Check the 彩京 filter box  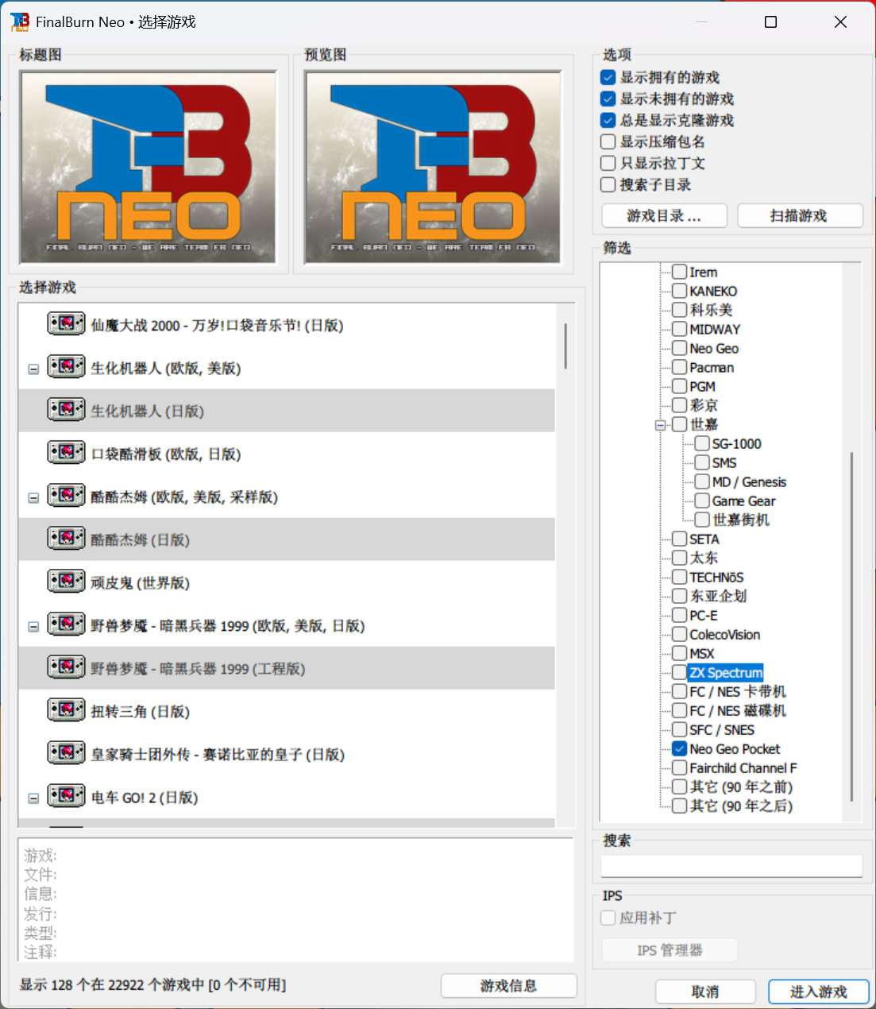[x=680, y=405]
